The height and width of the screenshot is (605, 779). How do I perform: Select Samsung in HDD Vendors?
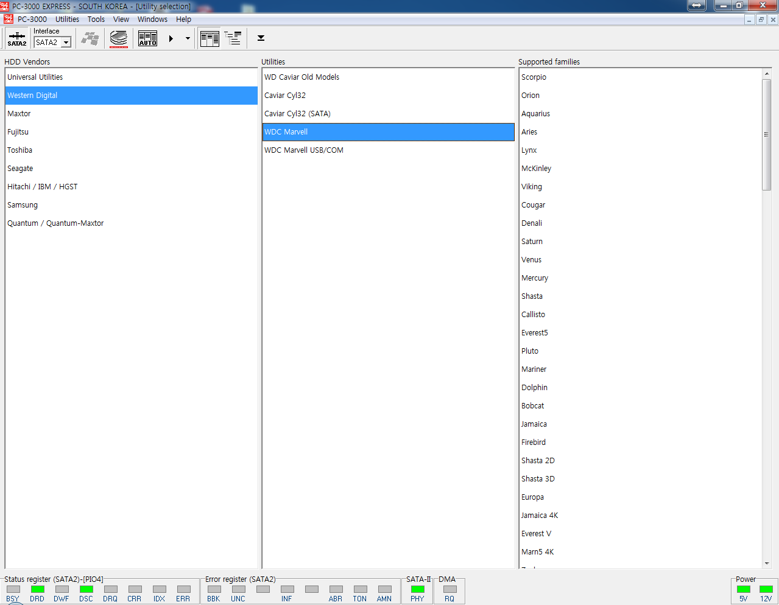tap(132, 205)
